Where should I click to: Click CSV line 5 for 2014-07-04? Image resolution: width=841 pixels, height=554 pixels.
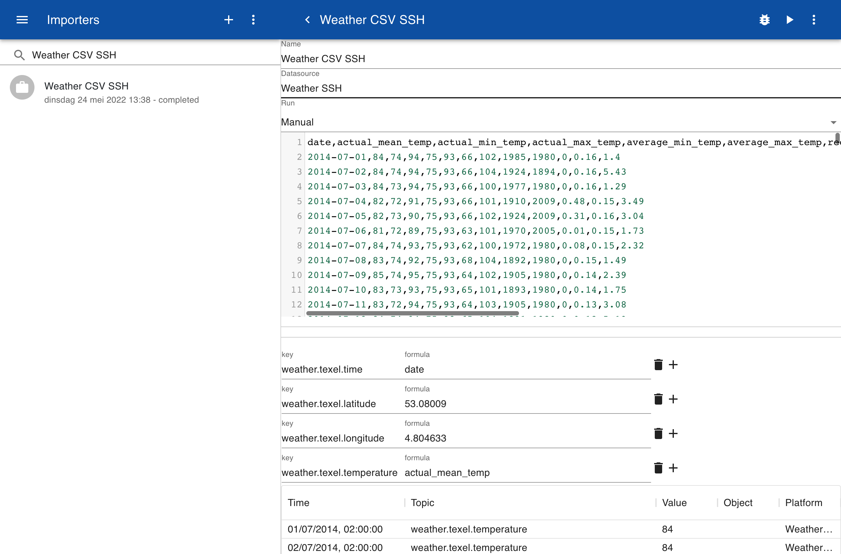point(476,201)
